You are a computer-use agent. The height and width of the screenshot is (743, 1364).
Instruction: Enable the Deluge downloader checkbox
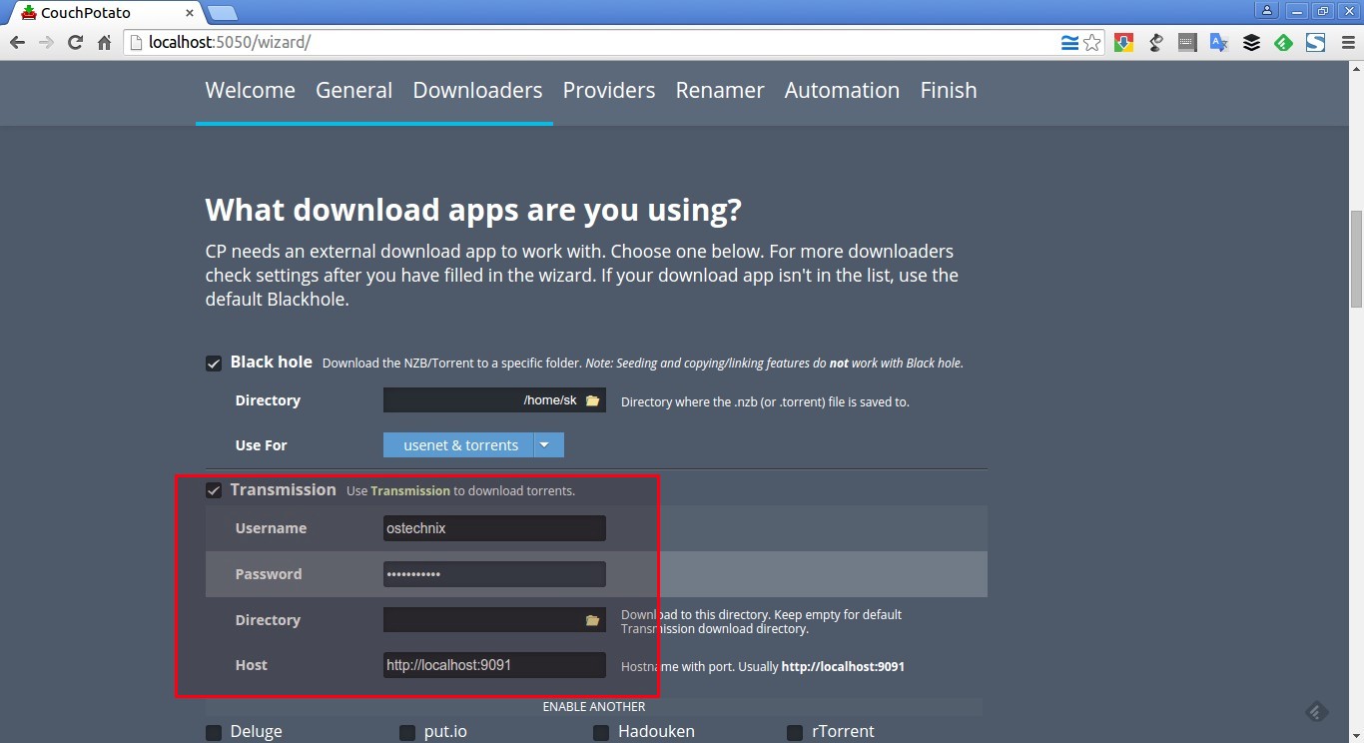[x=214, y=733]
